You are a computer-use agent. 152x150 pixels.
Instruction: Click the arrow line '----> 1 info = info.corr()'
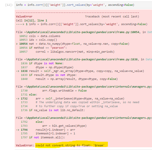point(82,24)
